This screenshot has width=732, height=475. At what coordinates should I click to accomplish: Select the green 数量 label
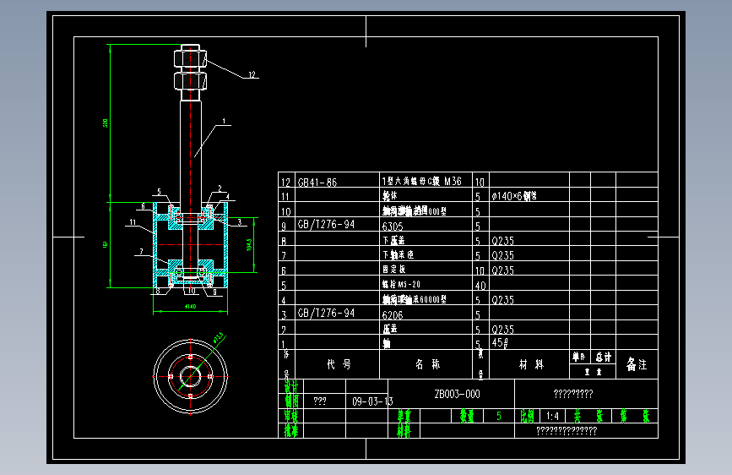pos(467,416)
